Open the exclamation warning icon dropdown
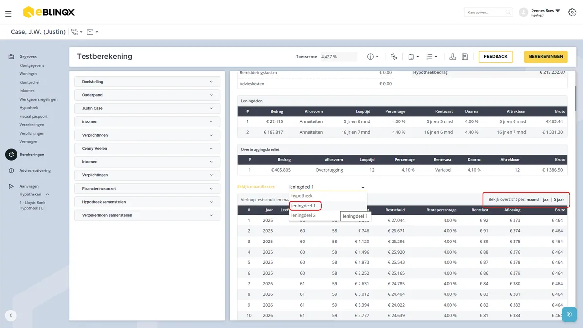 click(x=373, y=57)
